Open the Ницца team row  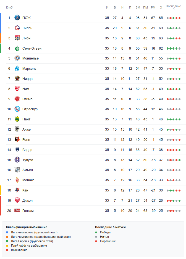point(27,79)
